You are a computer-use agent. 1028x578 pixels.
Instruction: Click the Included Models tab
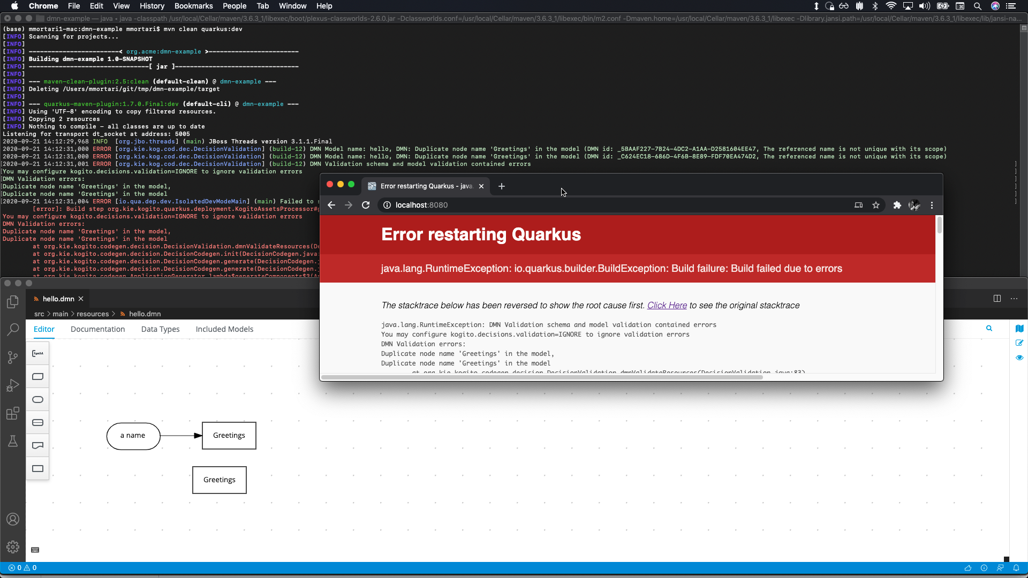(x=224, y=329)
